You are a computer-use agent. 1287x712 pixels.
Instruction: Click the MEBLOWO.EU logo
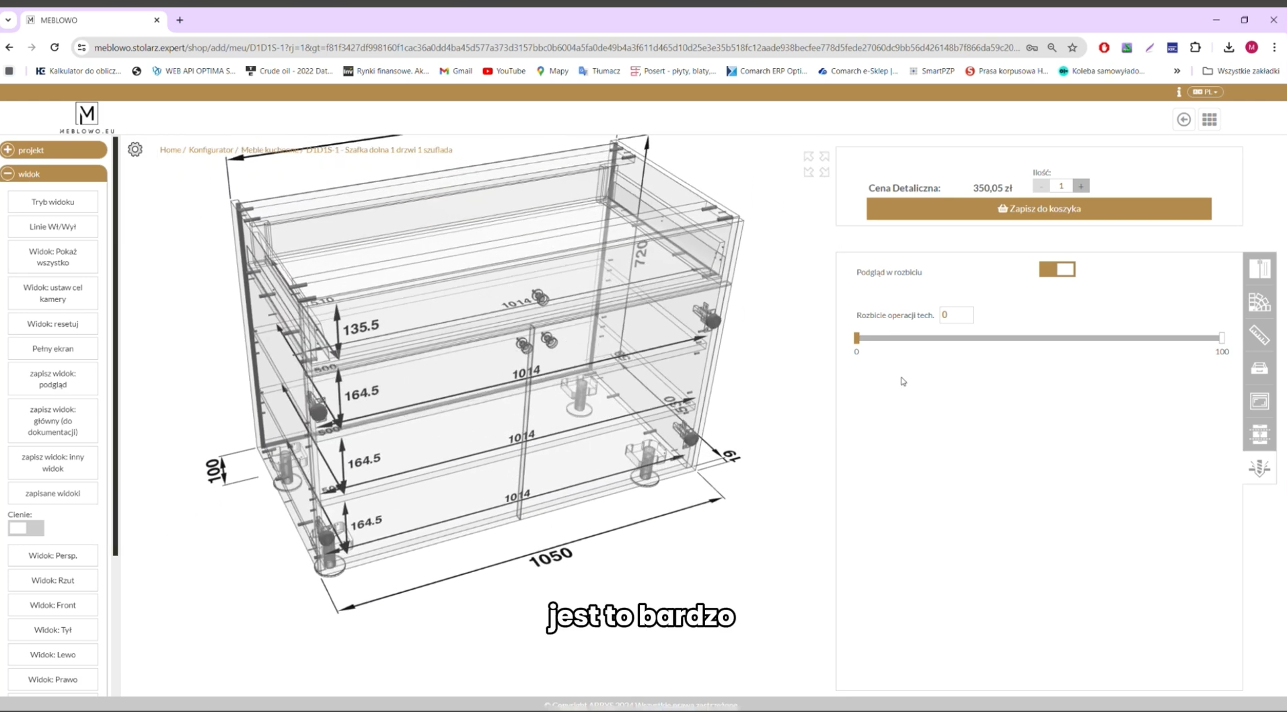(87, 118)
